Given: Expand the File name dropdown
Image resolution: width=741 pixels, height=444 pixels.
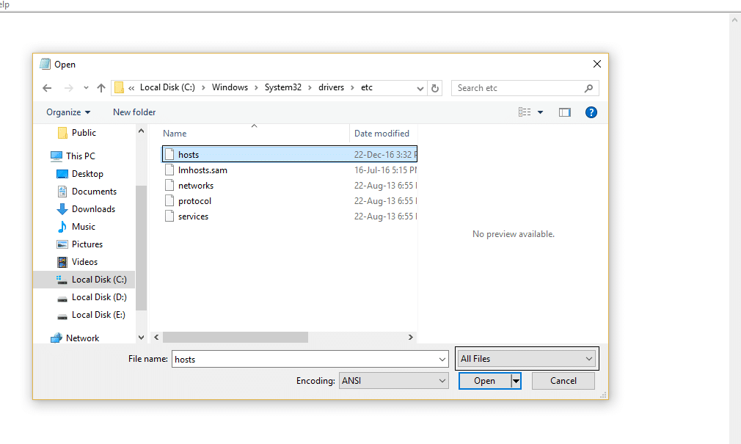Looking at the screenshot, I should tap(442, 360).
